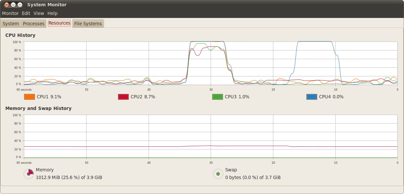
Task: Click the Memory and Swap History graph
Action: [210, 136]
